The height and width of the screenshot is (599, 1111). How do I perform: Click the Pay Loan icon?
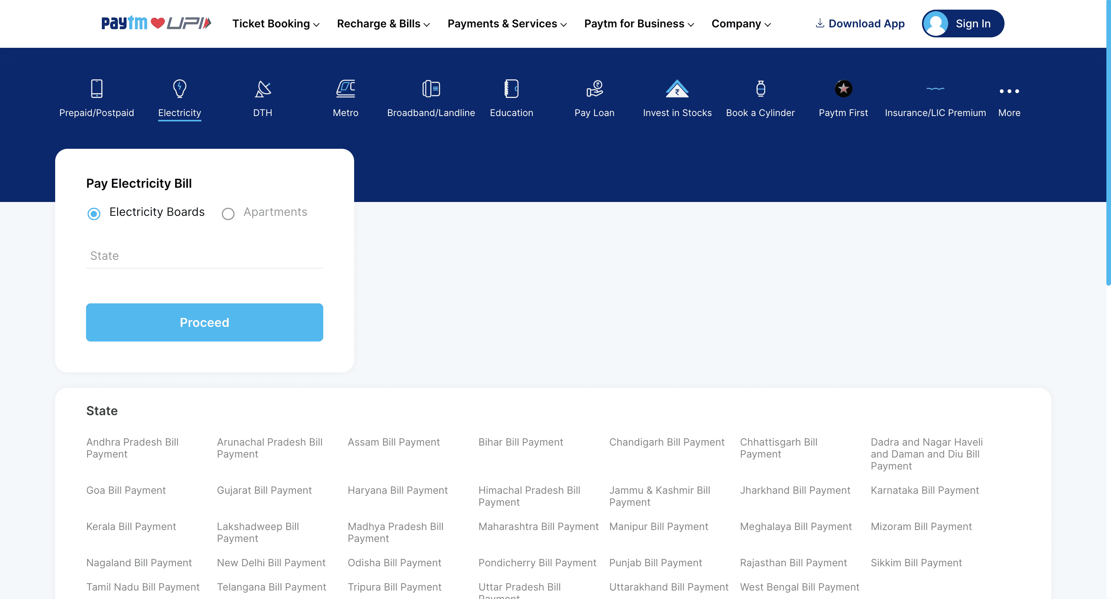pos(594,88)
